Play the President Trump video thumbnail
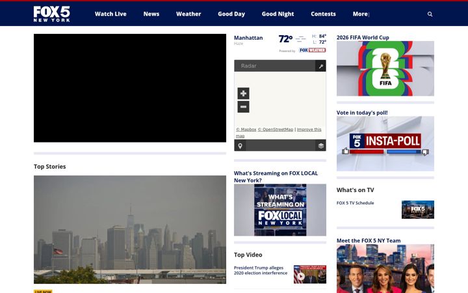468x293 pixels. click(310, 275)
